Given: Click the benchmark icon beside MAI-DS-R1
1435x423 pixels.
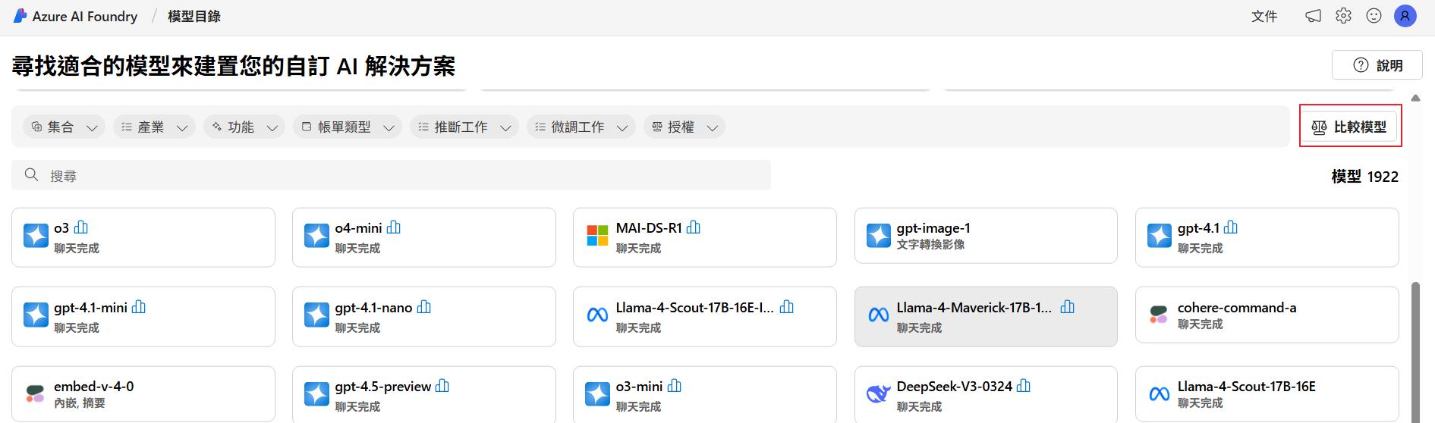Looking at the screenshot, I should (x=694, y=227).
